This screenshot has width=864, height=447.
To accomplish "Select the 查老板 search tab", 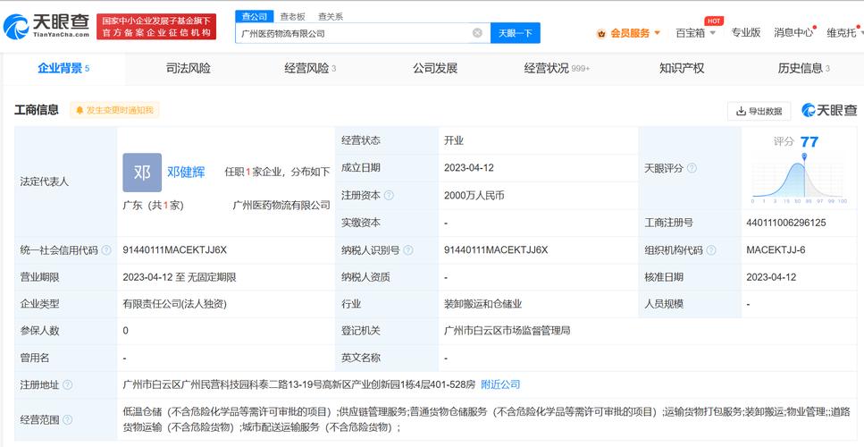I will point(292,16).
